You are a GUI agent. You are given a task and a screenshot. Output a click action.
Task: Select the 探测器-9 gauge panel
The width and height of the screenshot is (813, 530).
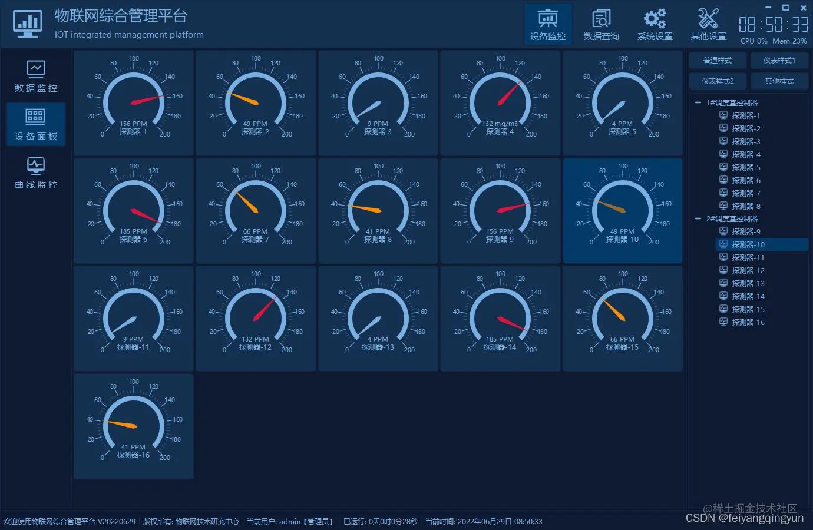500,211
